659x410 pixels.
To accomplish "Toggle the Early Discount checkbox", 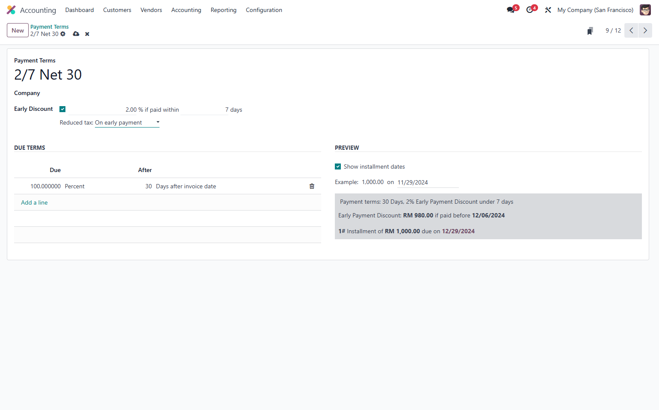I will (x=62, y=109).
